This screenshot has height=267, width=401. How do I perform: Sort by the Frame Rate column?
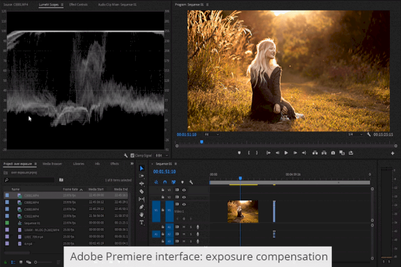coord(70,189)
